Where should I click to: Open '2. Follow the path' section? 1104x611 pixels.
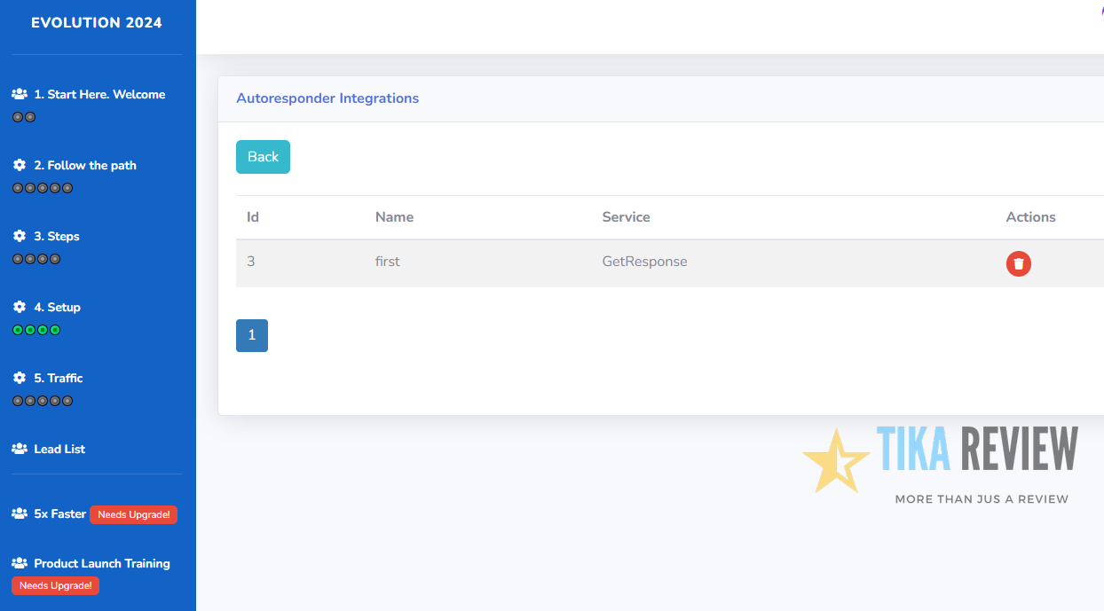click(x=85, y=165)
